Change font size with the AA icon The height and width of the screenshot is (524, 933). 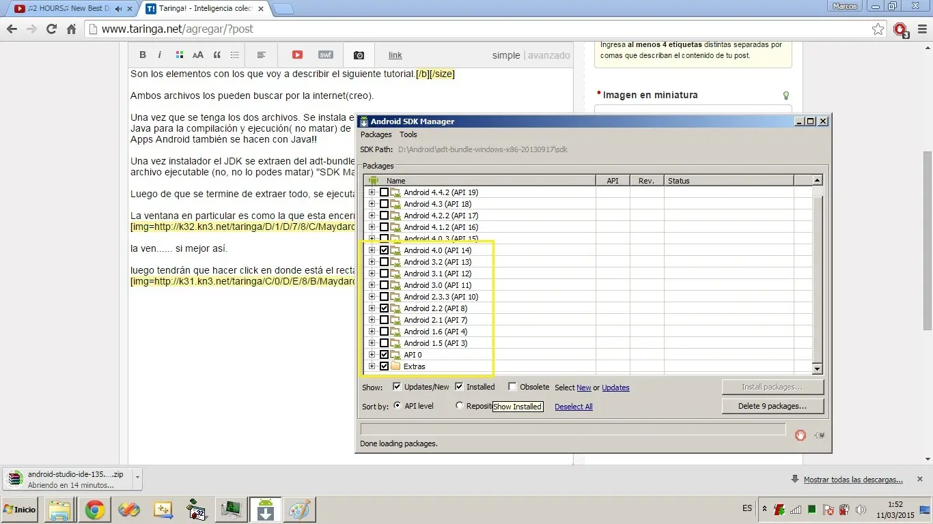198,55
